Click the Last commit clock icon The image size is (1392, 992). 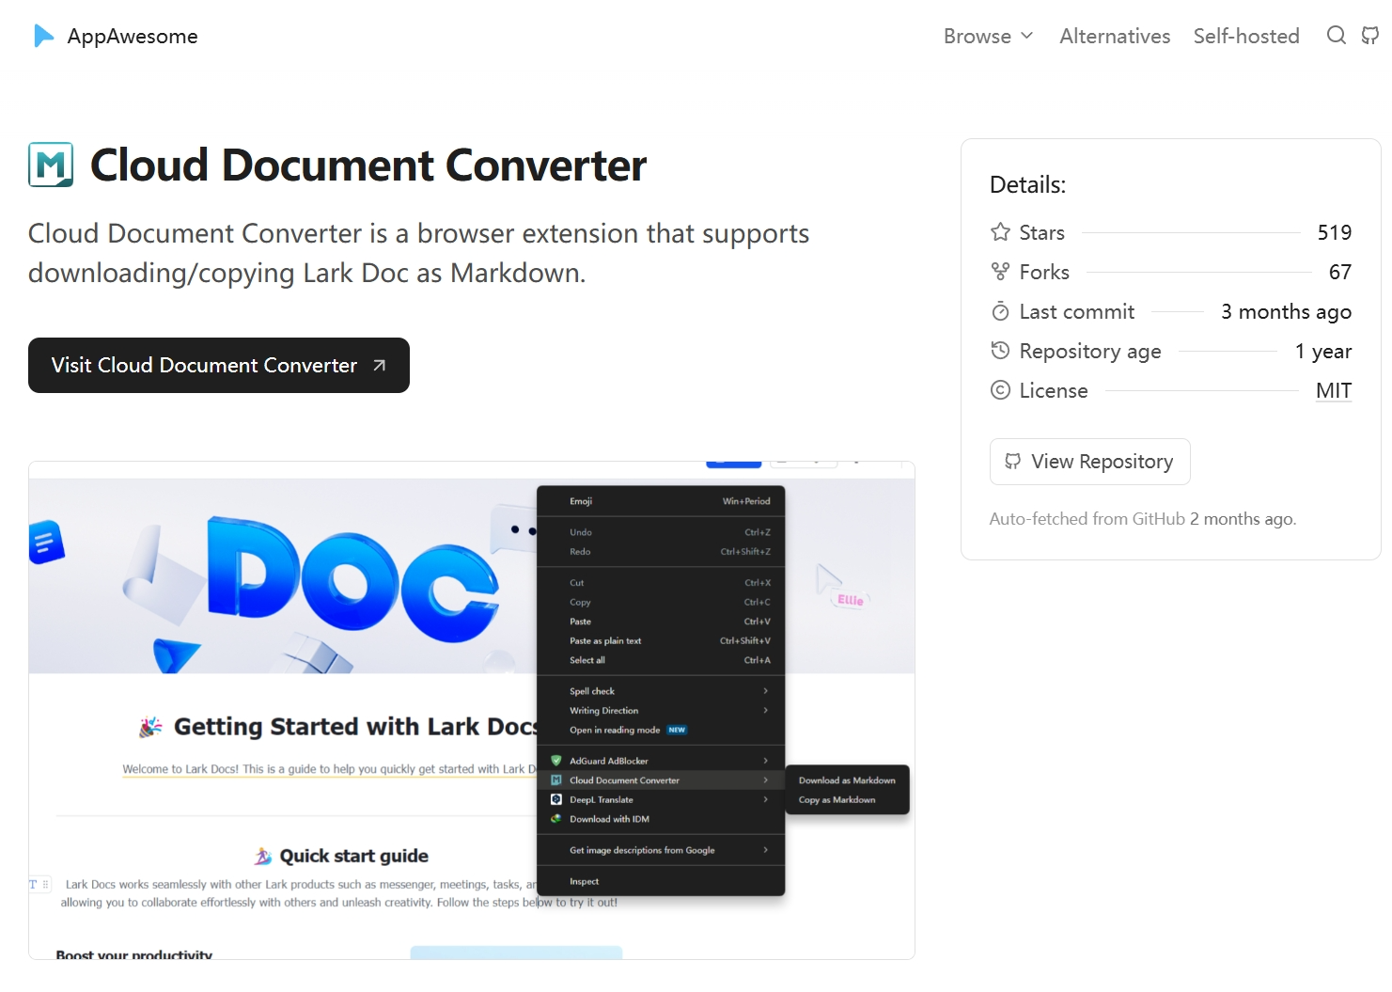point(1000,311)
